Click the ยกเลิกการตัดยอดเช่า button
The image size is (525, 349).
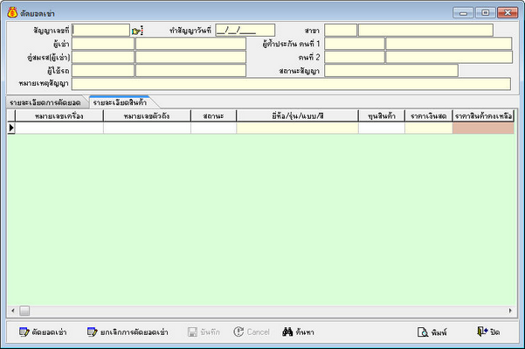(128, 332)
